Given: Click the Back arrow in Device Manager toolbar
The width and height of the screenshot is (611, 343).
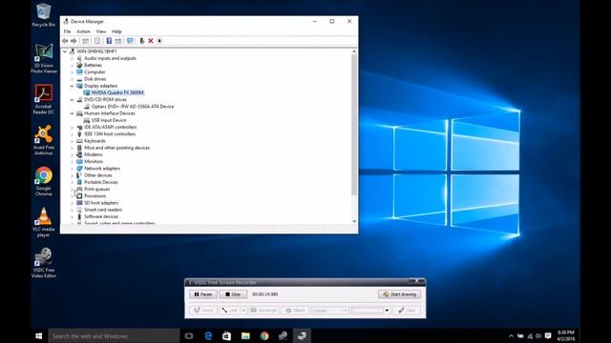Looking at the screenshot, I should coord(65,41).
